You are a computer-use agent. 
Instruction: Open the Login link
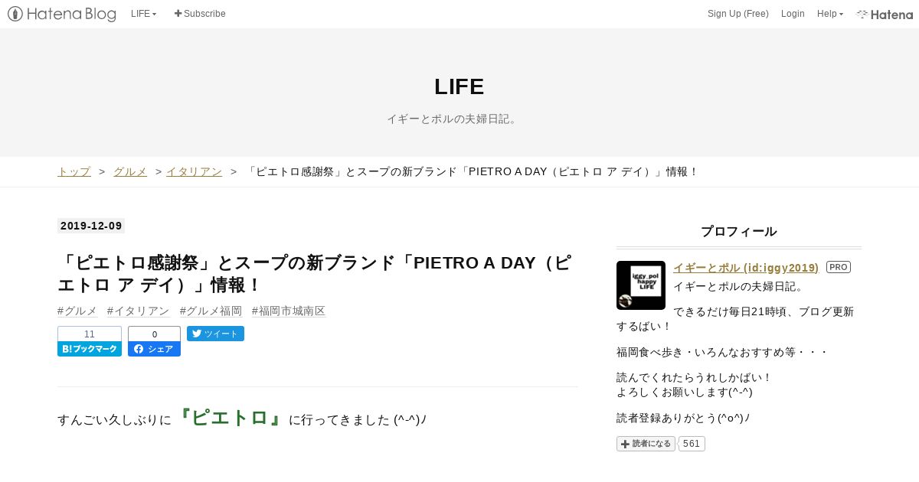(793, 14)
